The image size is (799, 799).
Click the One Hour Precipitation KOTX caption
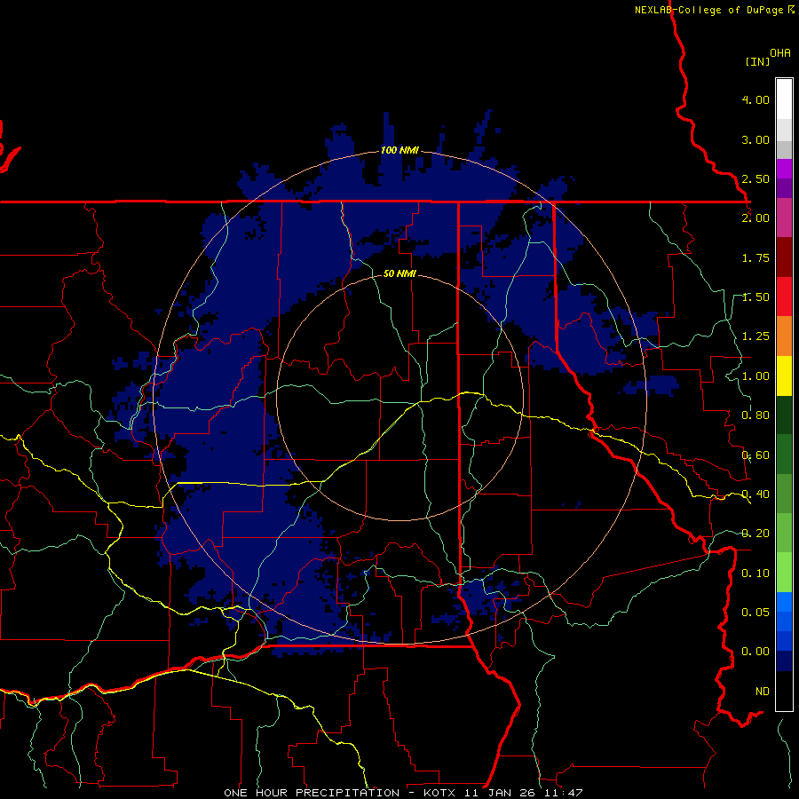[x=403, y=793]
